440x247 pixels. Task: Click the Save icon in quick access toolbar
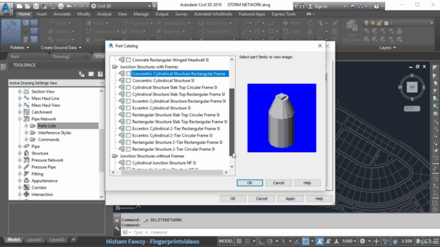click(x=36, y=6)
